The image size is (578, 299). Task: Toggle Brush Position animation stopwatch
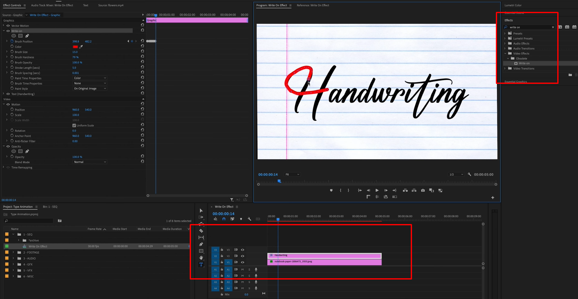[12, 42]
